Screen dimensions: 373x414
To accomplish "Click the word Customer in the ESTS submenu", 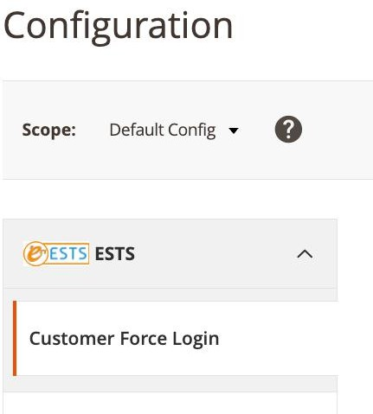I will coord(72,339).
